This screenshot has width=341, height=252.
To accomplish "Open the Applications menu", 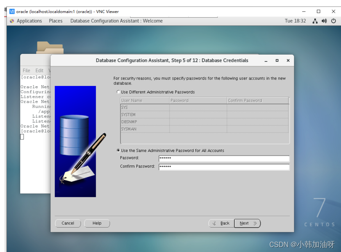I will coord(29,21).
